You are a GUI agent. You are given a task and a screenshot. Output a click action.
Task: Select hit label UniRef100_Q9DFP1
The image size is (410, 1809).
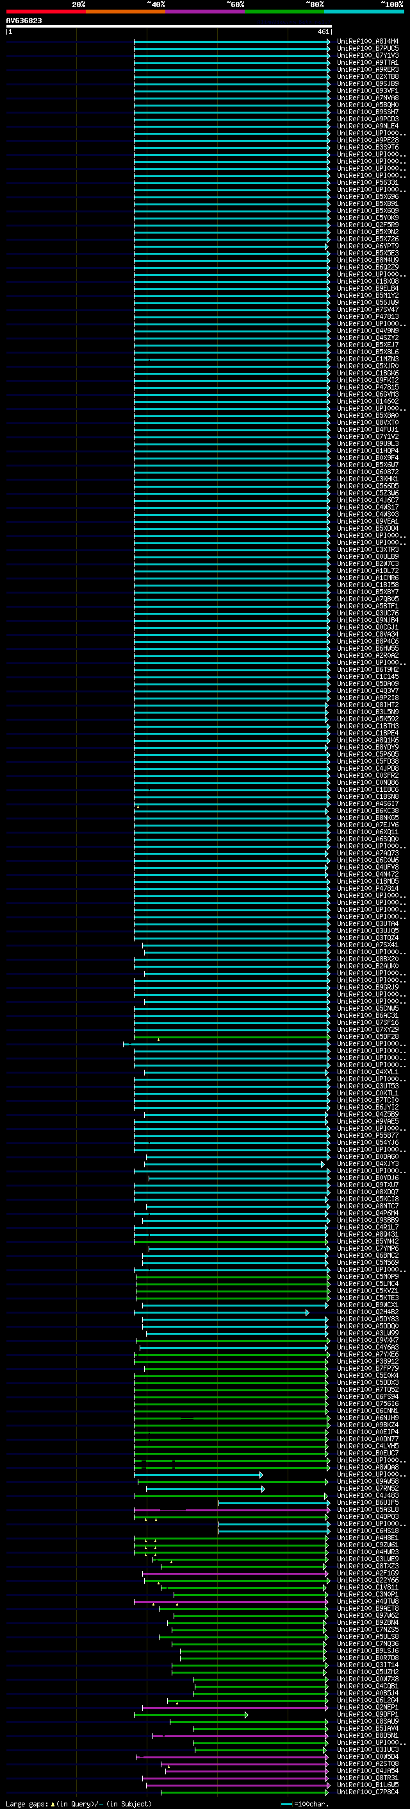point(368,1715)
